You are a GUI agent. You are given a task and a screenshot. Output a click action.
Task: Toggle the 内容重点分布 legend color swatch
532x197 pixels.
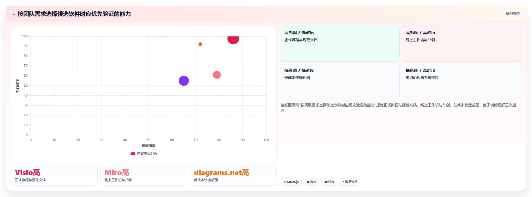133,154
